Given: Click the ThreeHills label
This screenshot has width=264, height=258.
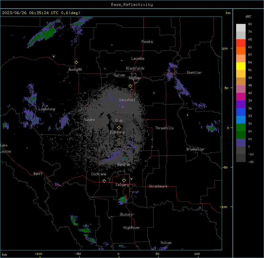Looking at the screenshot, I should pos(164,128).
